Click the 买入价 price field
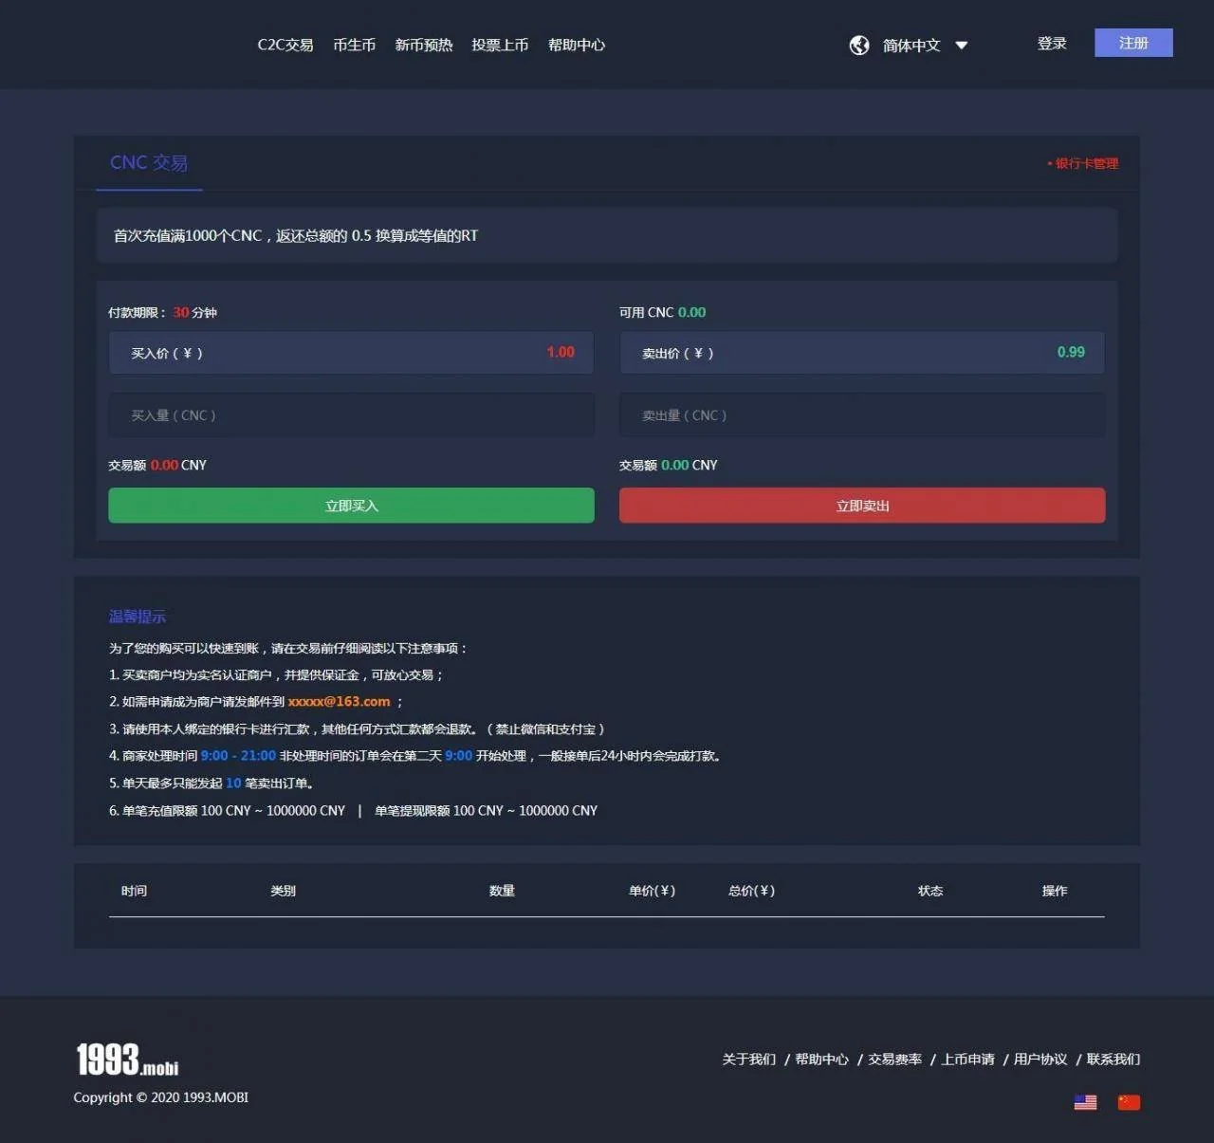 pyautogui.click(x=351, y=353)
